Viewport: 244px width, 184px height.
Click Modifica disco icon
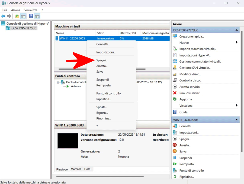[175, 74]
